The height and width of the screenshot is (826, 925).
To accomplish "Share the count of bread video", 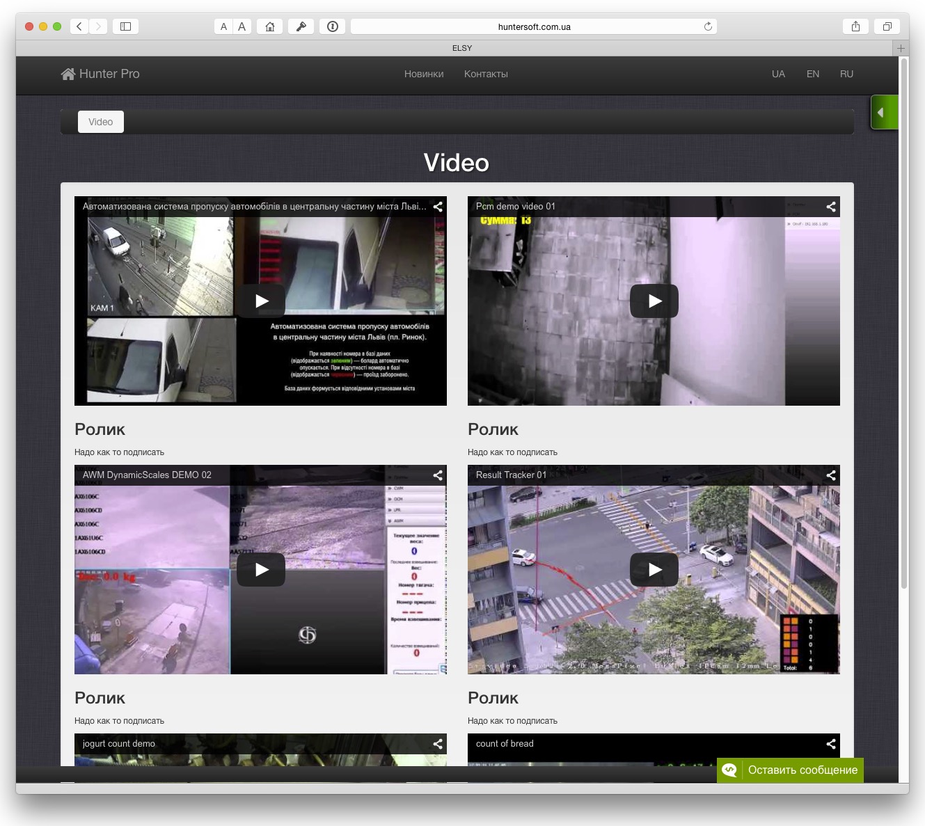I will 830,744.
